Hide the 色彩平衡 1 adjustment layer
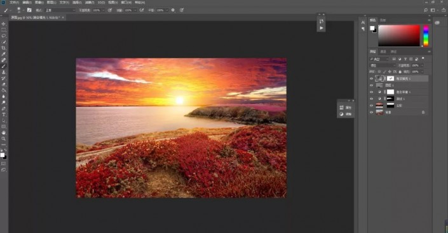The height and width of the screenshot is (233, 448). 372,92
